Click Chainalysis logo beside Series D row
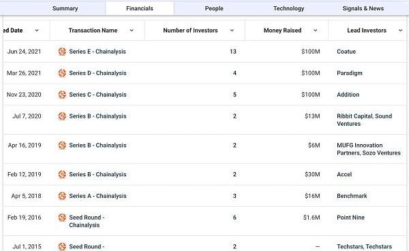The height and width of the screenshot is (251, 409). point(62,73)
